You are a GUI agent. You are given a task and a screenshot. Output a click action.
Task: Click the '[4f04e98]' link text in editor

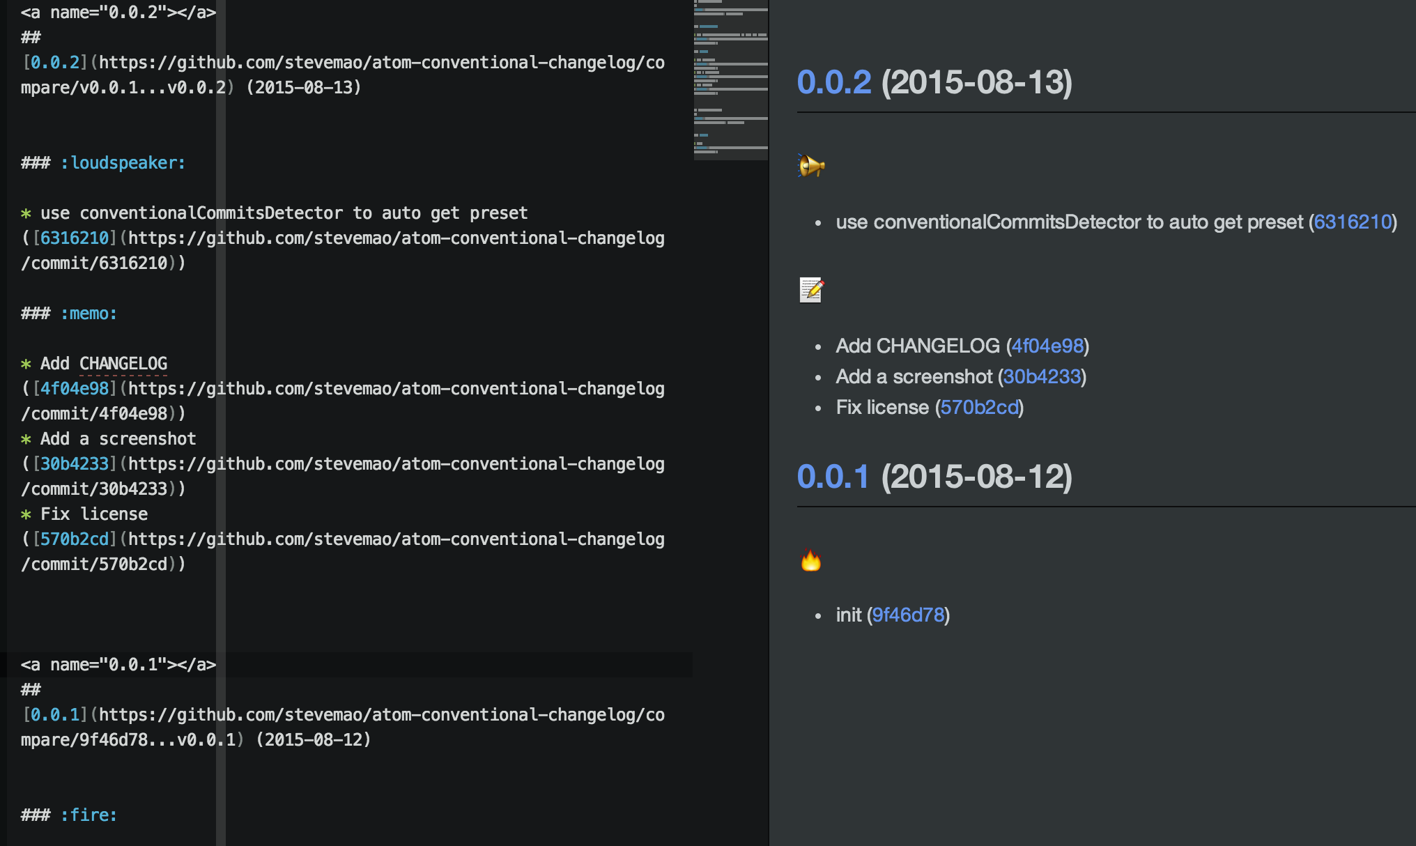point(74,389)
